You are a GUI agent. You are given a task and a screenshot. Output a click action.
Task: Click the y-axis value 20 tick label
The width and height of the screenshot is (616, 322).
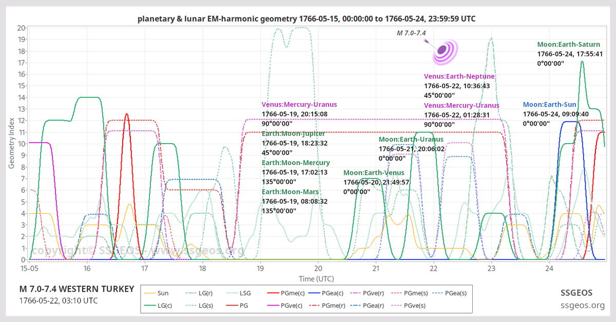pos(22,28)
